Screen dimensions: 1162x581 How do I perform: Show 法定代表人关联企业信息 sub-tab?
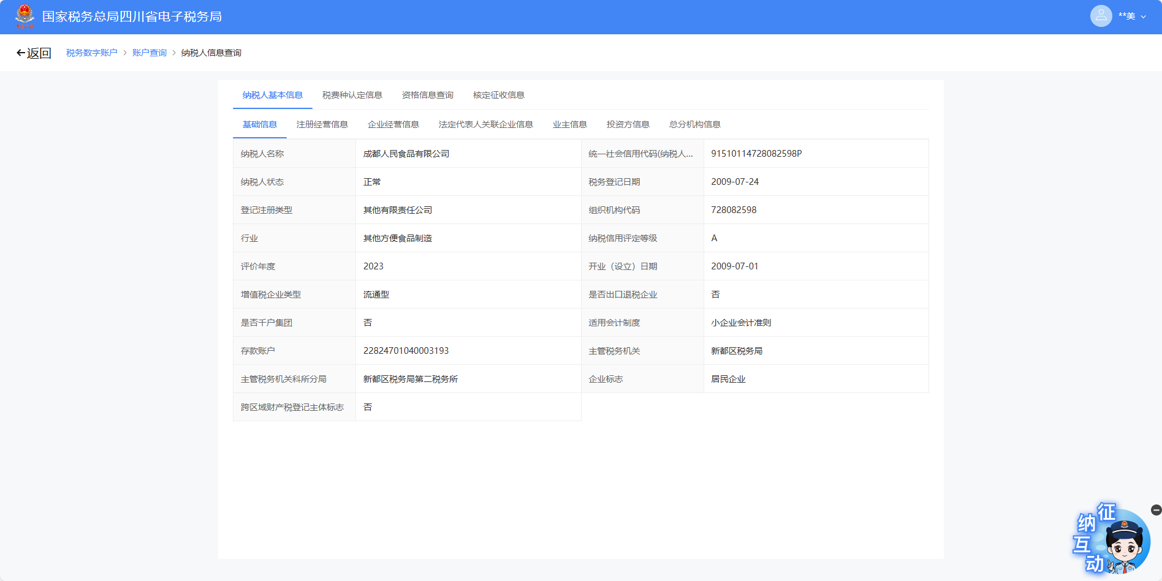pos(485,124)
